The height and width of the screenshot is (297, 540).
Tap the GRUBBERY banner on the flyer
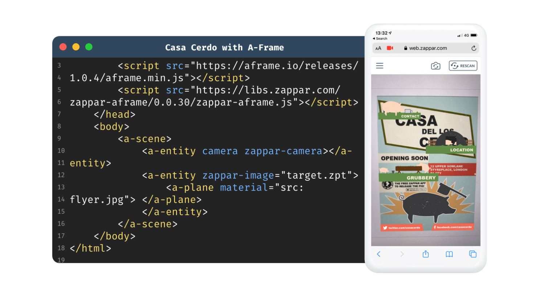421,177
